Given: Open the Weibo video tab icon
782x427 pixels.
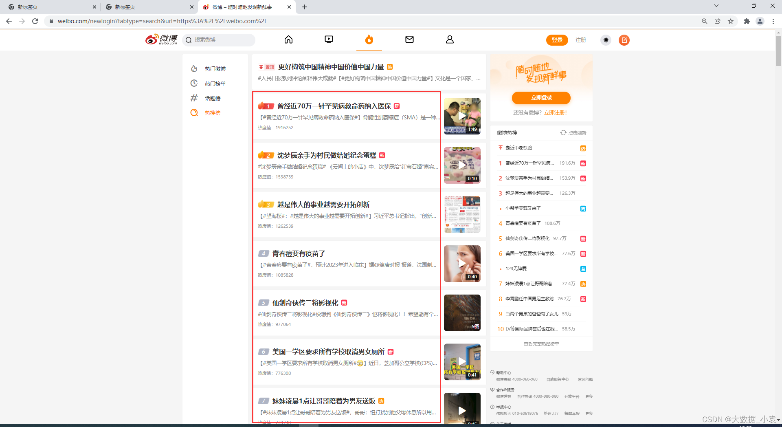Looking at the screenshot, I should 329,40.
